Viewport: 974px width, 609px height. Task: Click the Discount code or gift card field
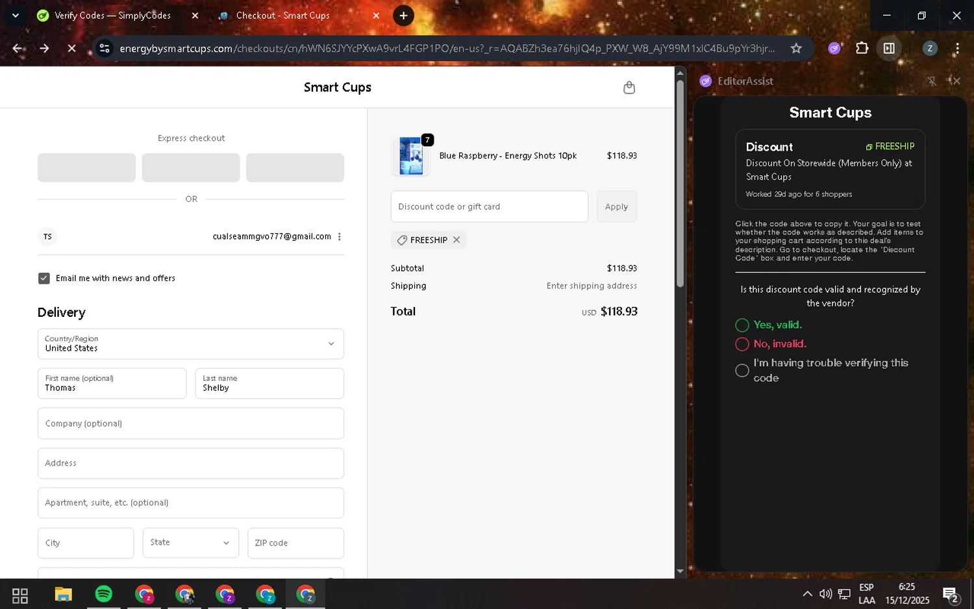click(490, 206)
